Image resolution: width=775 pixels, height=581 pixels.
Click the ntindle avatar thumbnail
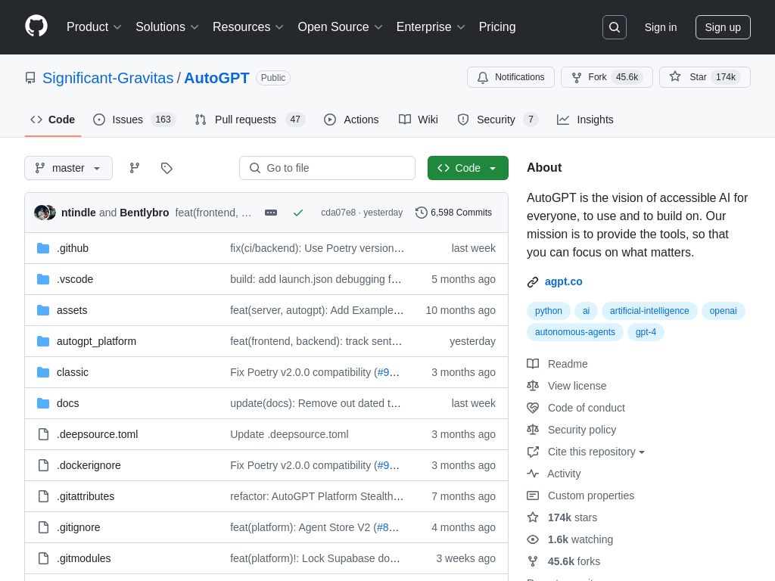[42, 213]
